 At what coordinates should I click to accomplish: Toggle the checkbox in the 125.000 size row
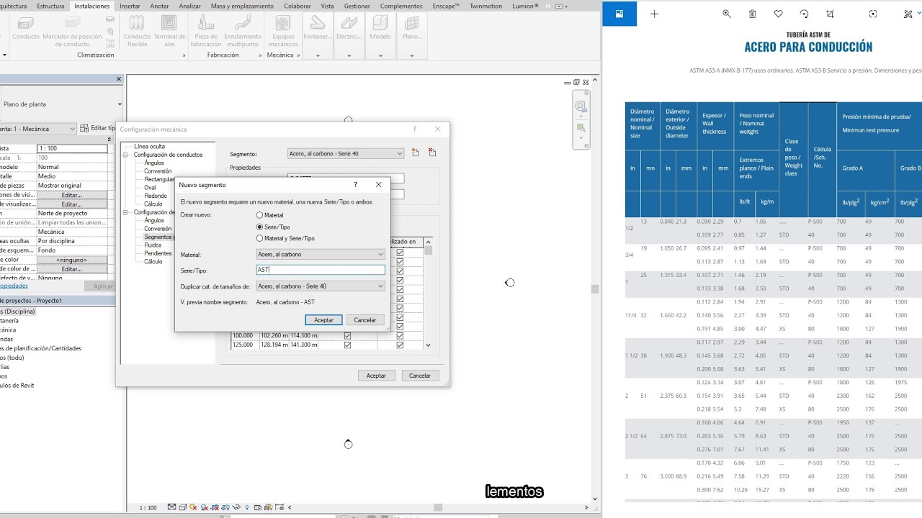pos(347,345)
